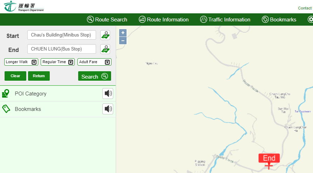Viewport: 313px width, 173px height.
Task: Open settings gear in navigation bar
Action: point(310,20)
